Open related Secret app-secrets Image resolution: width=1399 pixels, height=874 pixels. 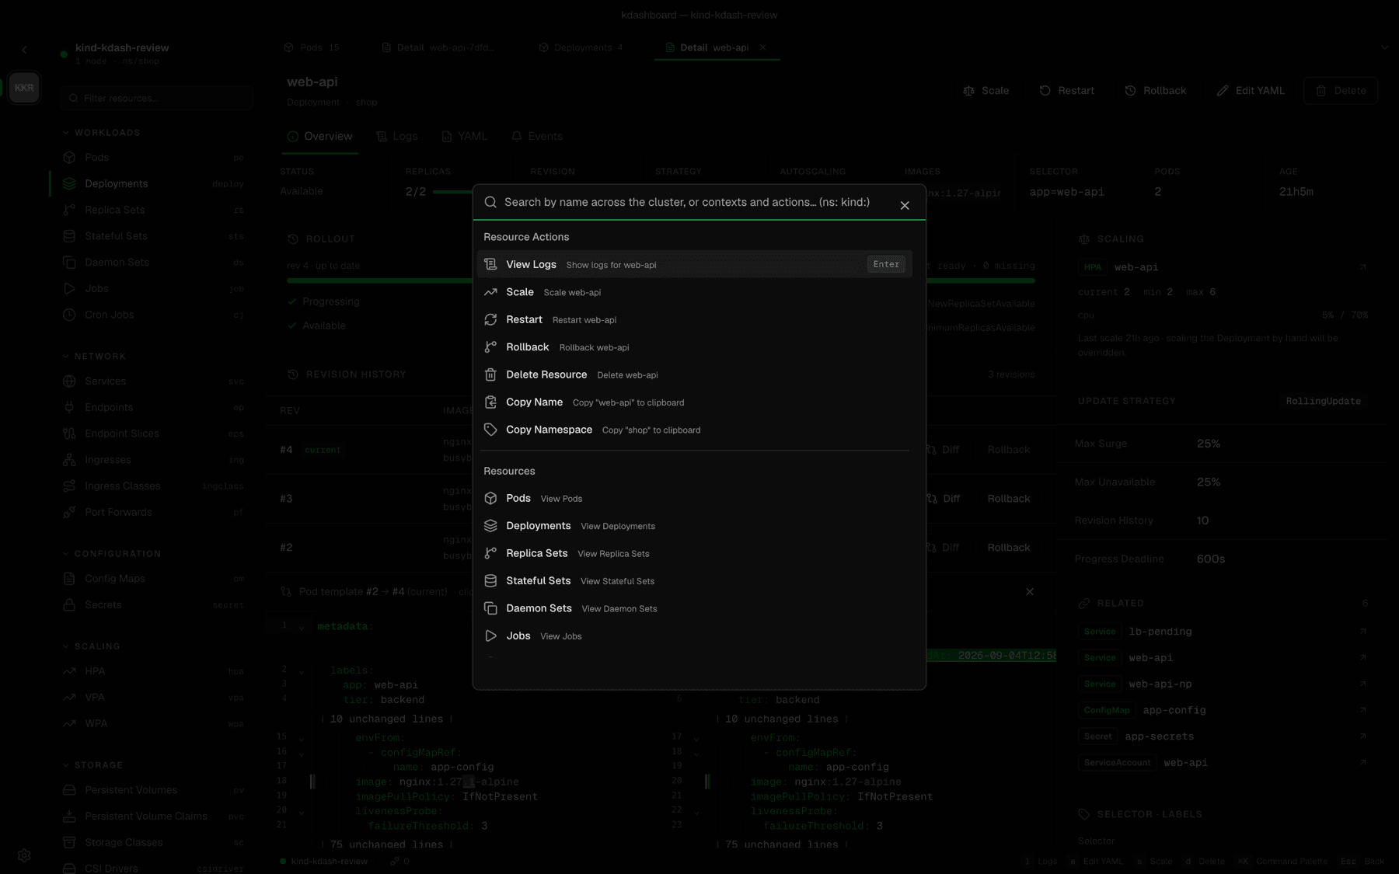tap(1223, 736)
